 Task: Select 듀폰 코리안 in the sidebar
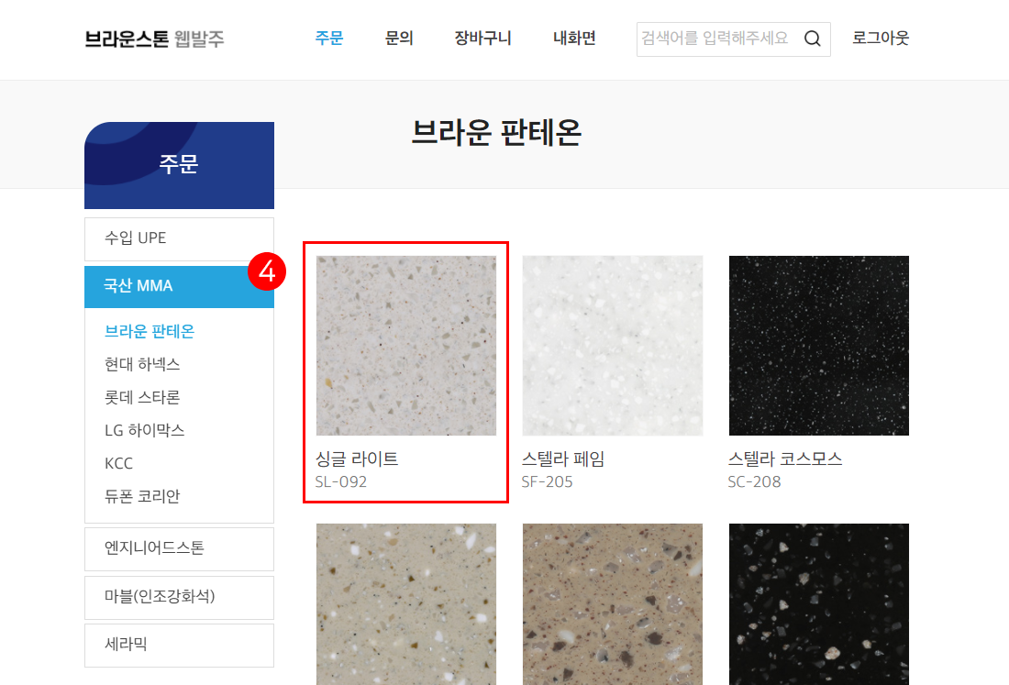click(x=142, y=496)
